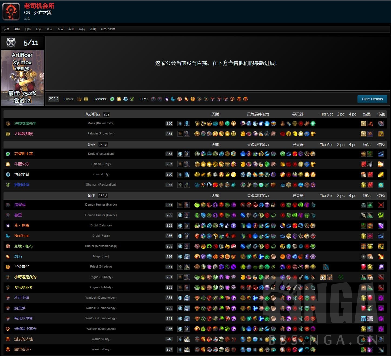Viewport: 391px width, 356px height.
Task: Click the Protection Paladin icon in Tanks summary
Action: (x=86, y=99)
